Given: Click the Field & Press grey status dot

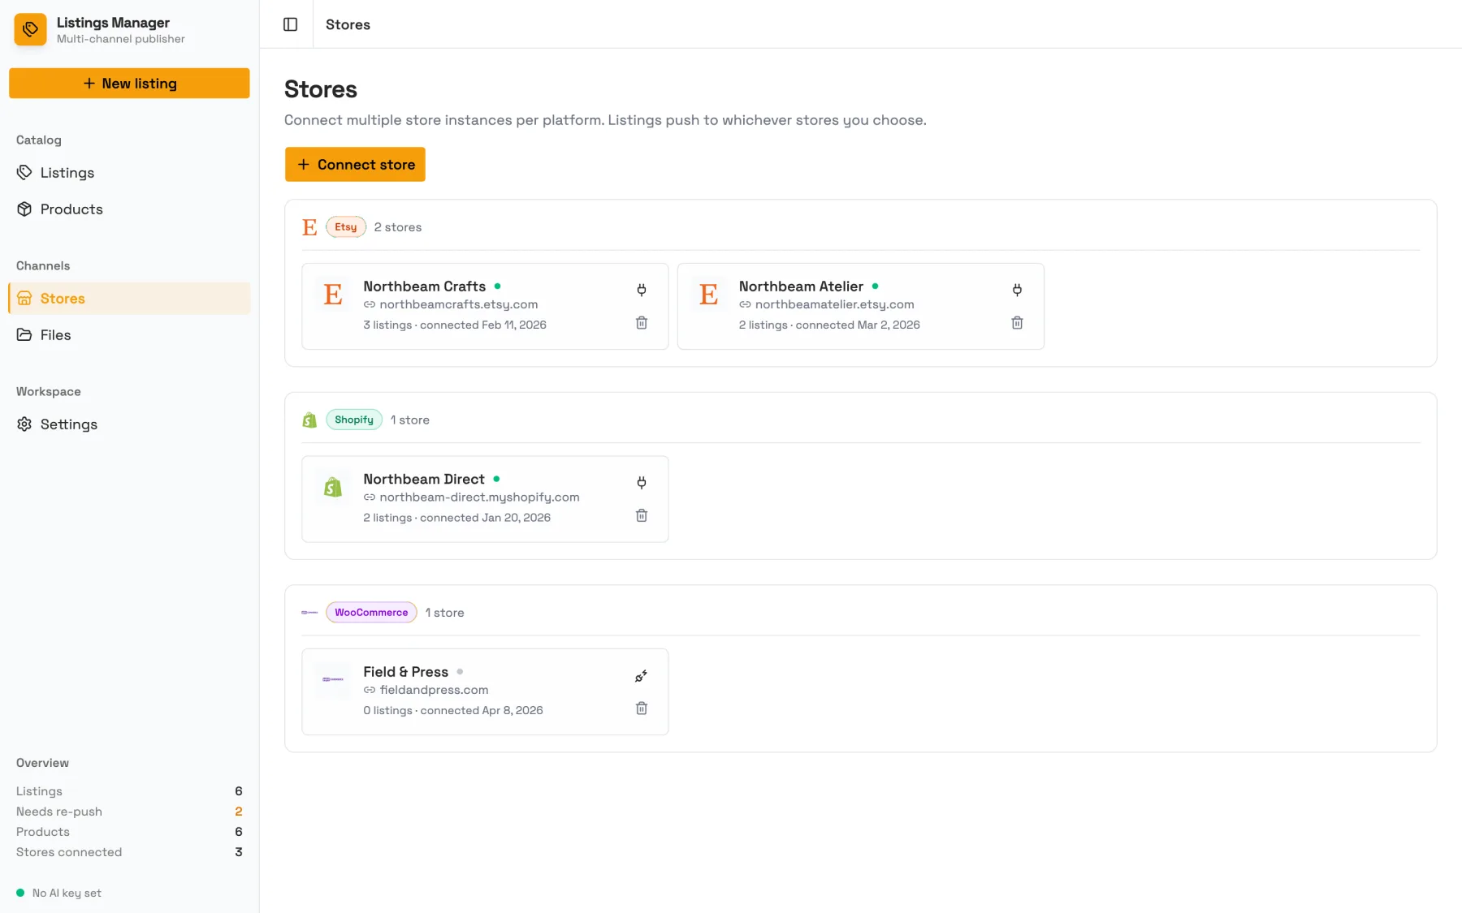Looking at the screenshot, I should (460, 672).
